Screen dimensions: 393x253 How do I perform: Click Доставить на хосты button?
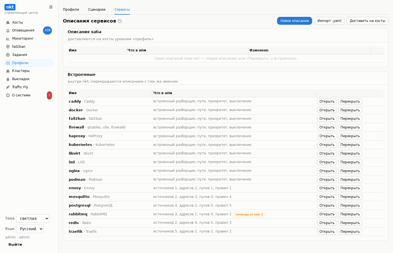point(367,21)
